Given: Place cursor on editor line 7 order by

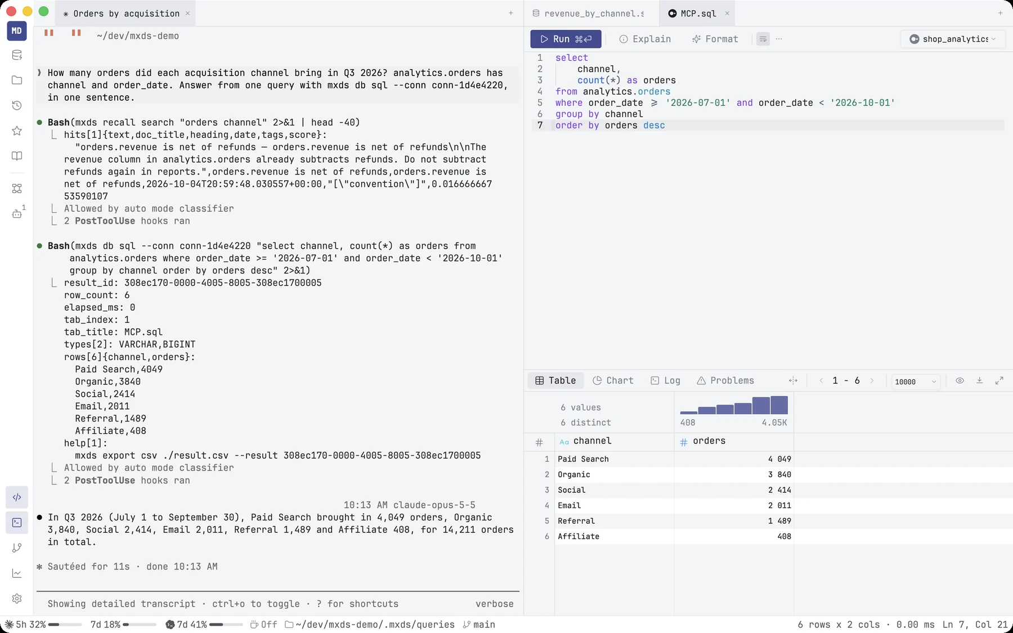Looking at the screenshot, I should point(577,125).
